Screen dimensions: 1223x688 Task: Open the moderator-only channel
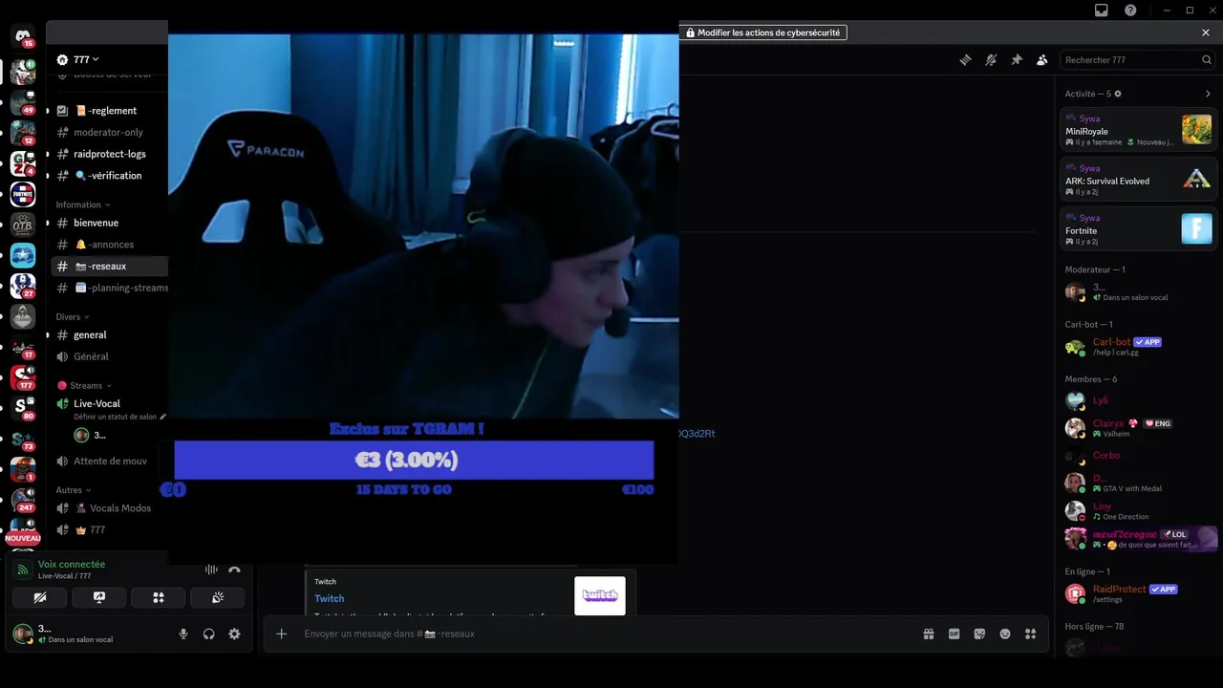[x=107, y=132]
